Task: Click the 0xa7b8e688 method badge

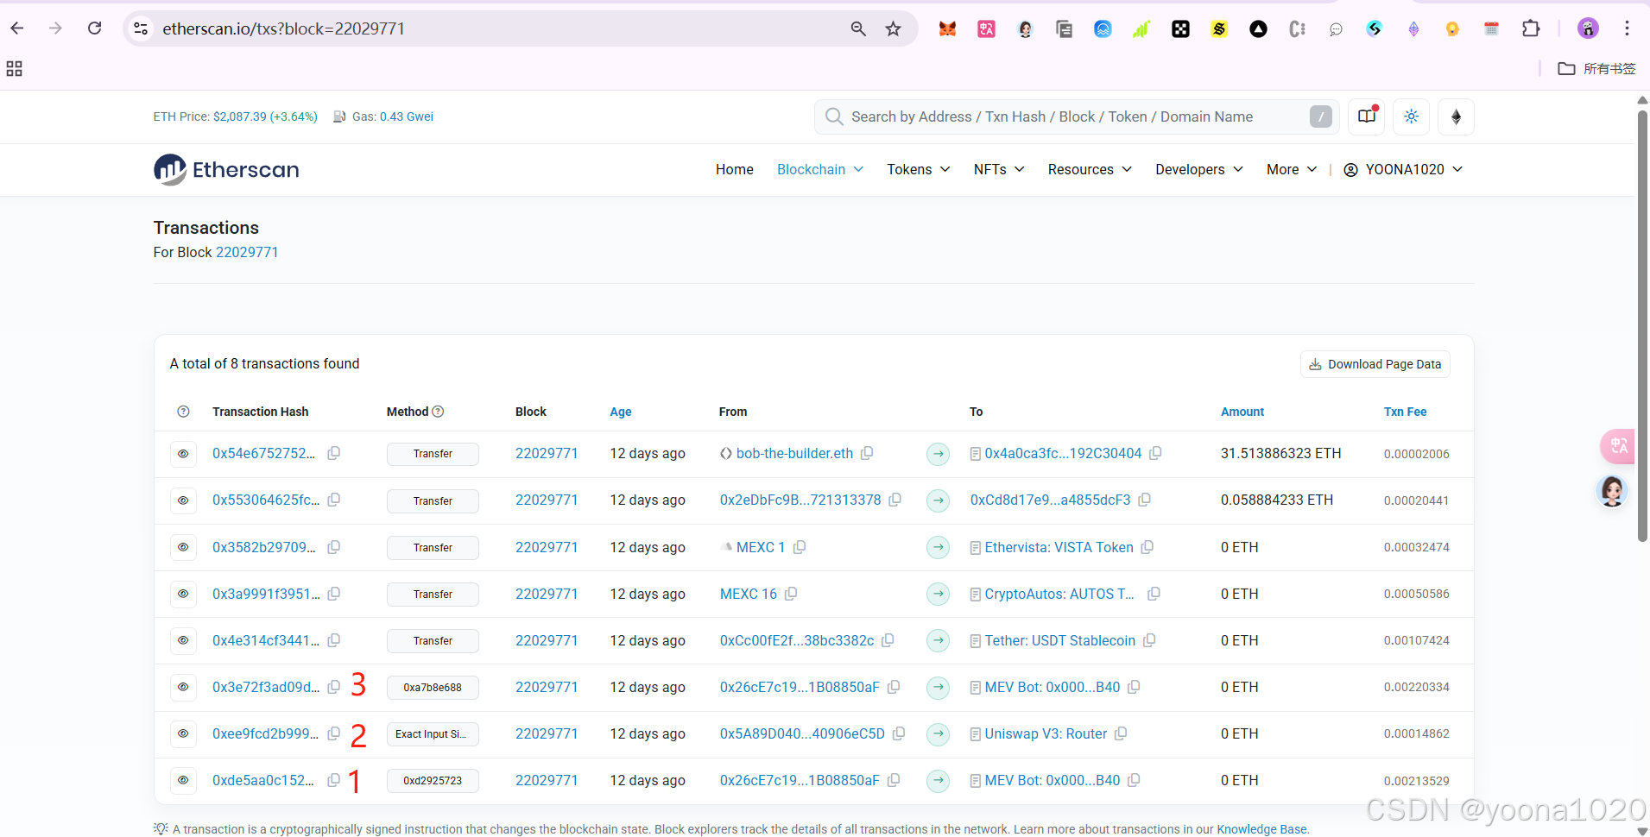Action: [433, 688]
